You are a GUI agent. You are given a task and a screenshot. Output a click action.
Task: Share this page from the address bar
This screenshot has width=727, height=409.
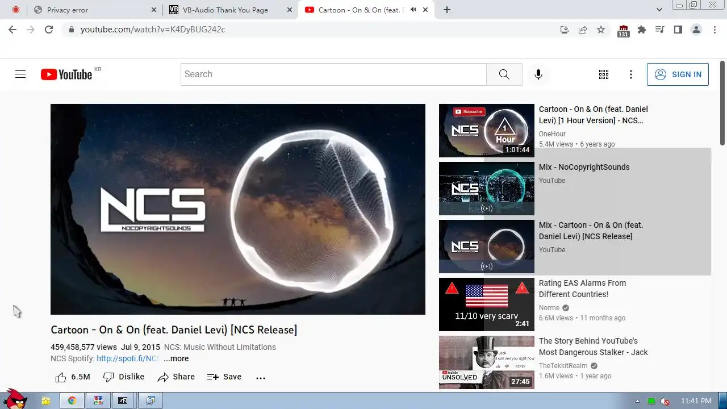pyautogui.click(x=583, y=30)
